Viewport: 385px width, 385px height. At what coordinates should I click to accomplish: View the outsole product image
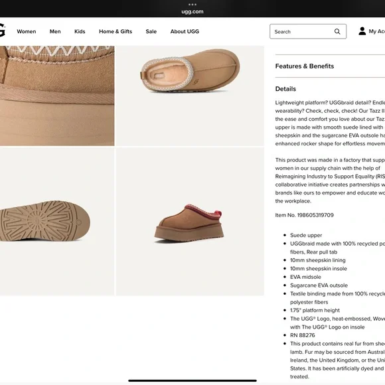(57, 222)
